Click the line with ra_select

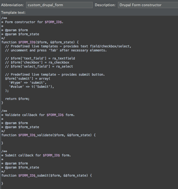click(x=39, y=66)
